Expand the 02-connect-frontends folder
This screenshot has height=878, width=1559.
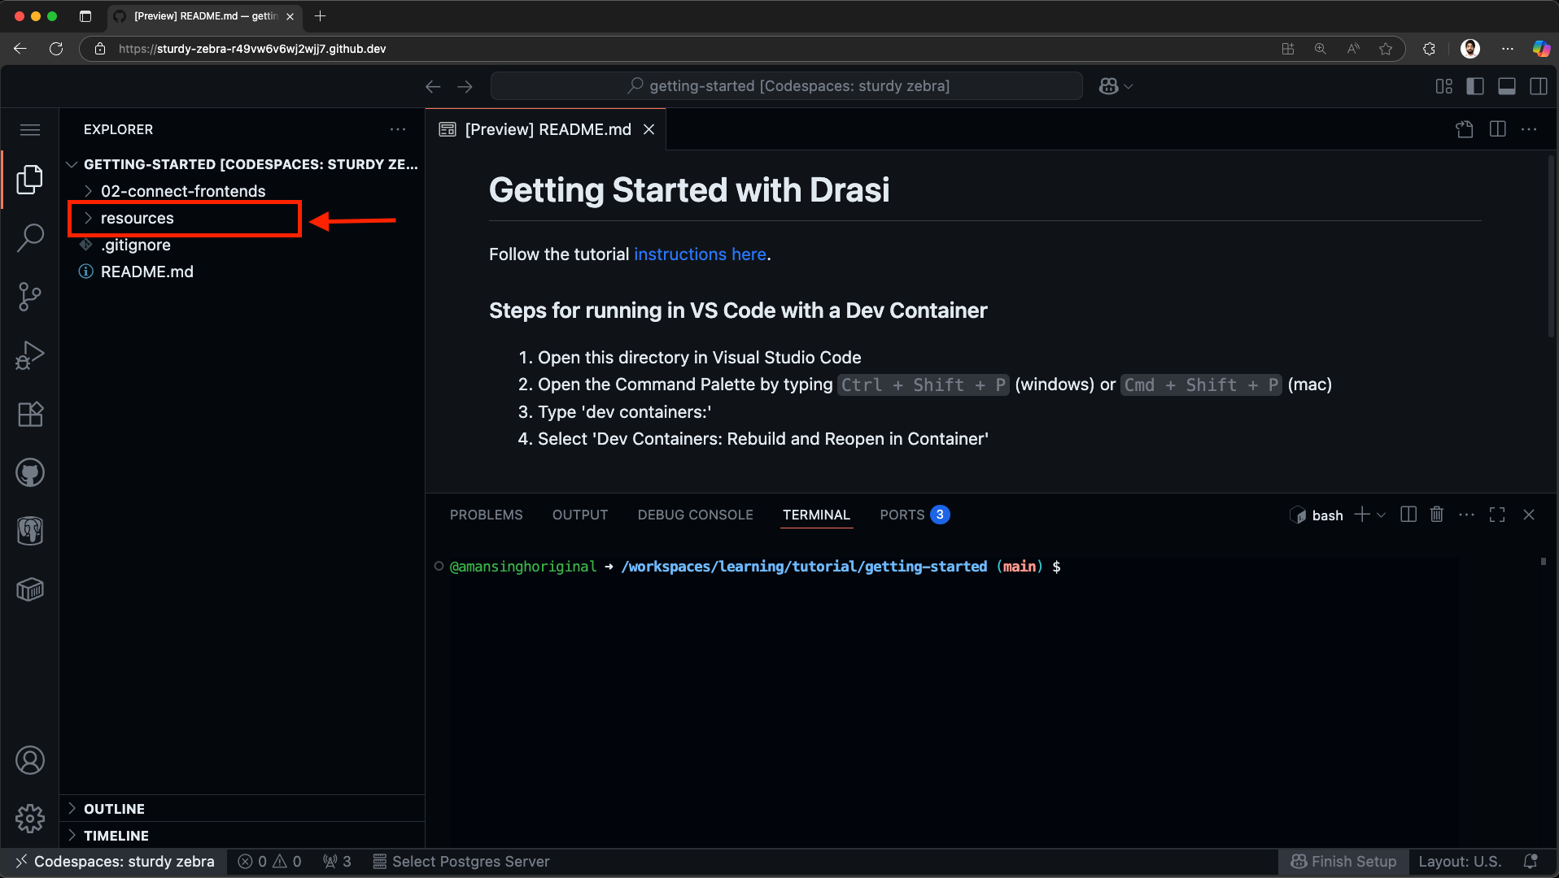point(182,191)
